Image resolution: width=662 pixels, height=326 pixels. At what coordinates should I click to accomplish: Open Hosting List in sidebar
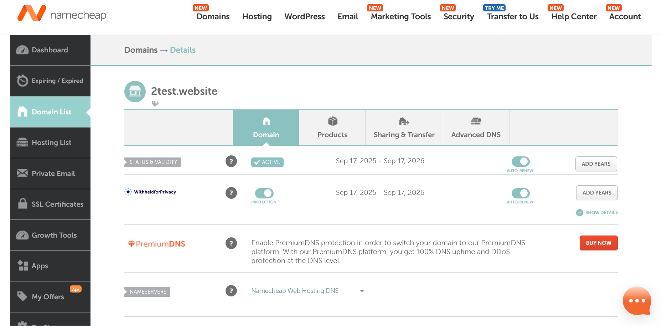pos(50,143)
